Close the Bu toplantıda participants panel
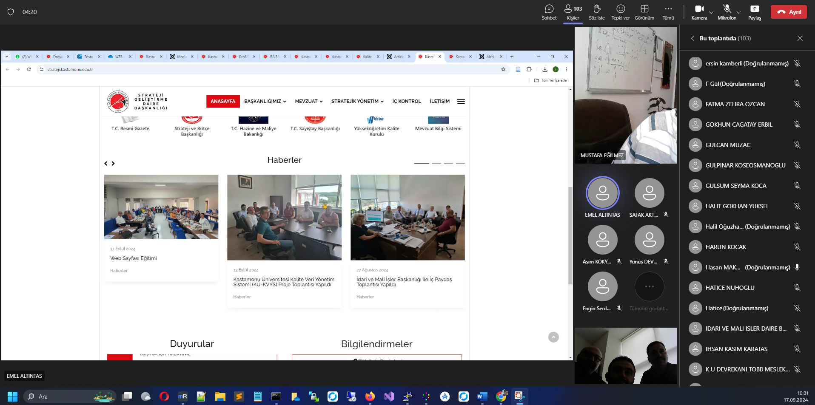This screenshot has width=815, height=405. tap(800, 38)
